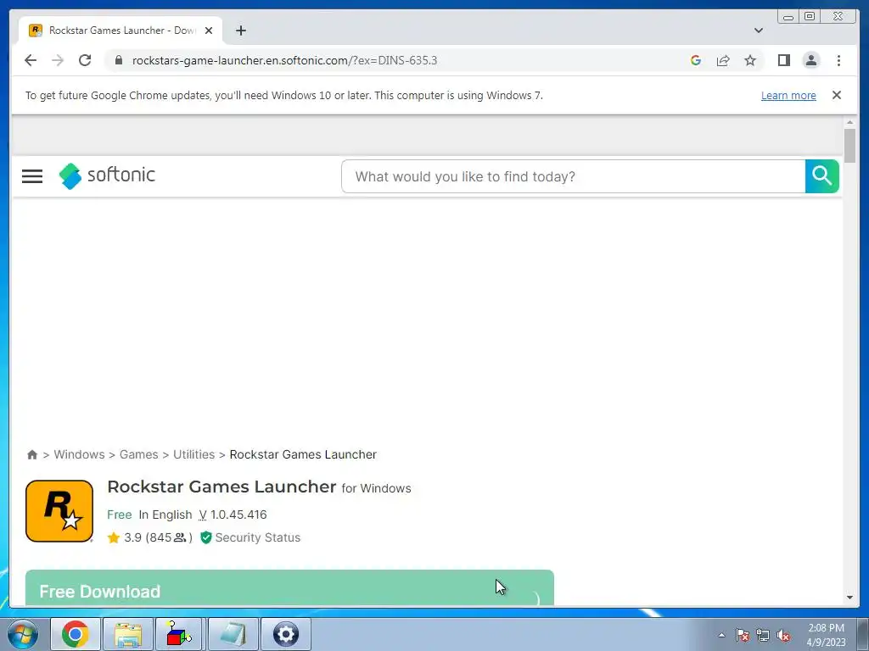Open the gear settings taskbar icon
Viewport: 869px width, 651px height.
[285, 634]
